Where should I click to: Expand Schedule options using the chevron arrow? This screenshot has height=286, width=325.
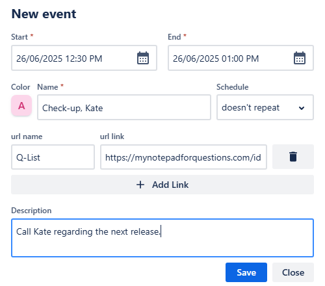[302, 108]
